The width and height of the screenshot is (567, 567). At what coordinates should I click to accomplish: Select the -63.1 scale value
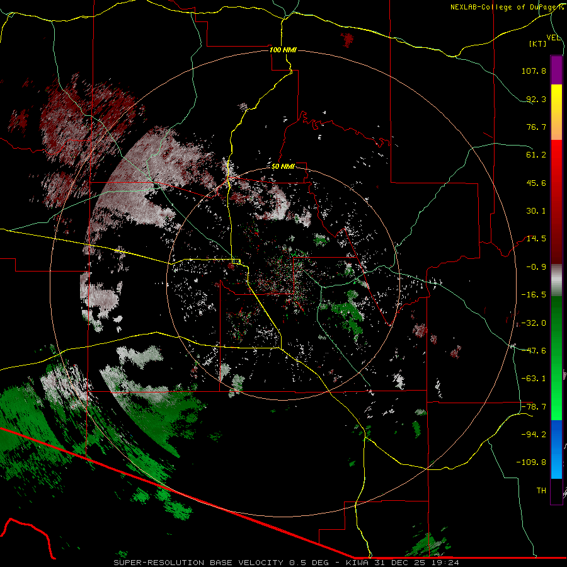(534, 379)
